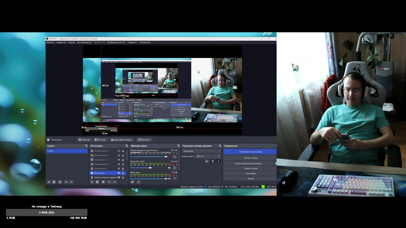Move source up in Источники list
406x228 pixels.
[109, 182]
